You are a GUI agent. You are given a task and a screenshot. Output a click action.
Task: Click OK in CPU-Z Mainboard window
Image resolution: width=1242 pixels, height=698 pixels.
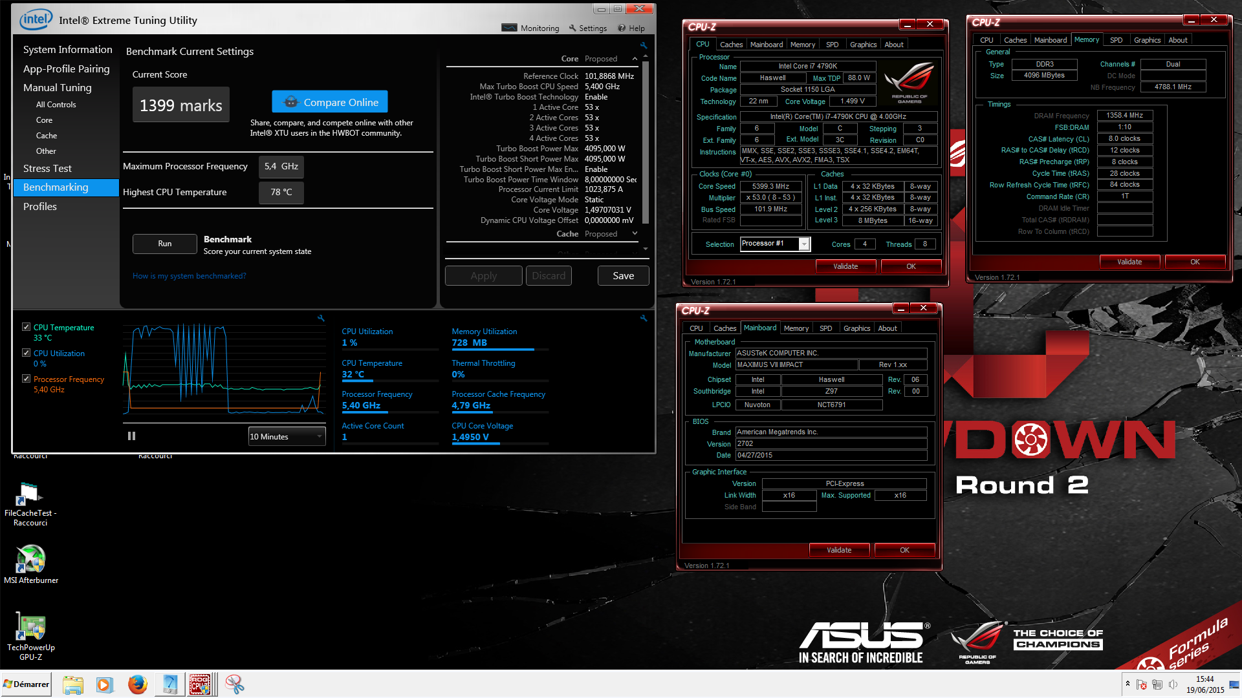(904, 550)
